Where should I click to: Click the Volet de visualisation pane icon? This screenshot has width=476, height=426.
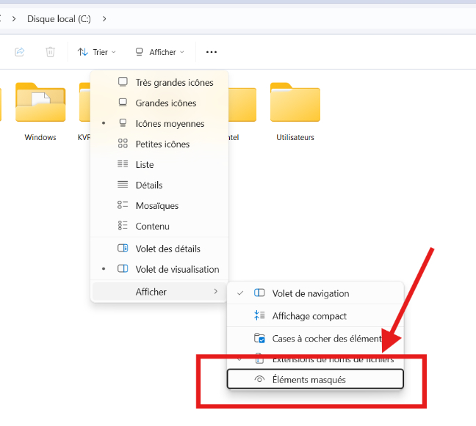[x=123, y=268]
